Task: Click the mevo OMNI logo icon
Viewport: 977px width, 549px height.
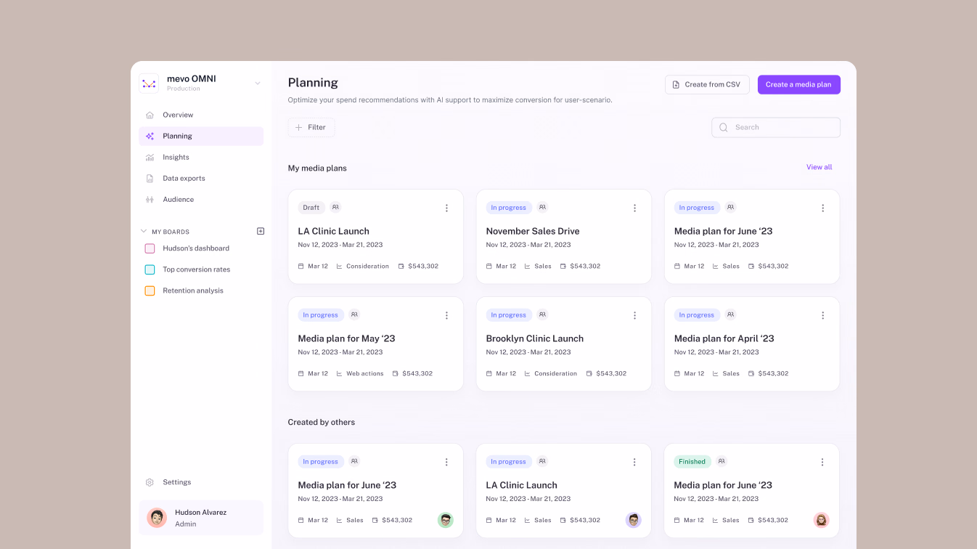Action: click(149, 84)
